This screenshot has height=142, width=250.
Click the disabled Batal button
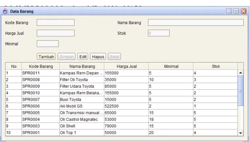[114, 57]
